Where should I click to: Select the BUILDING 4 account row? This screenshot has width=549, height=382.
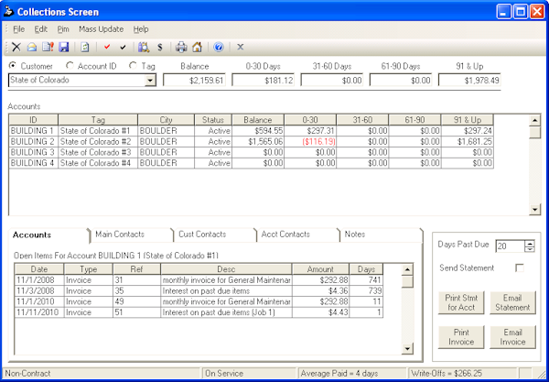[x=251, y=163]
